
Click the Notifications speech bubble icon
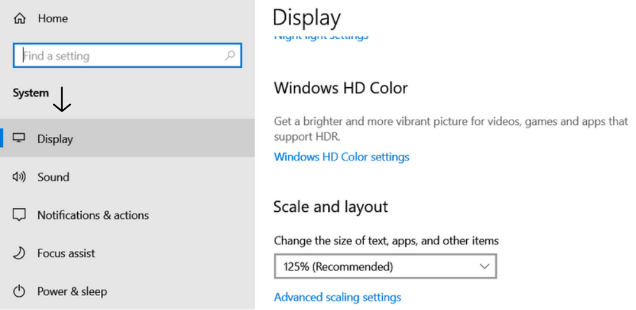point(19,215)
